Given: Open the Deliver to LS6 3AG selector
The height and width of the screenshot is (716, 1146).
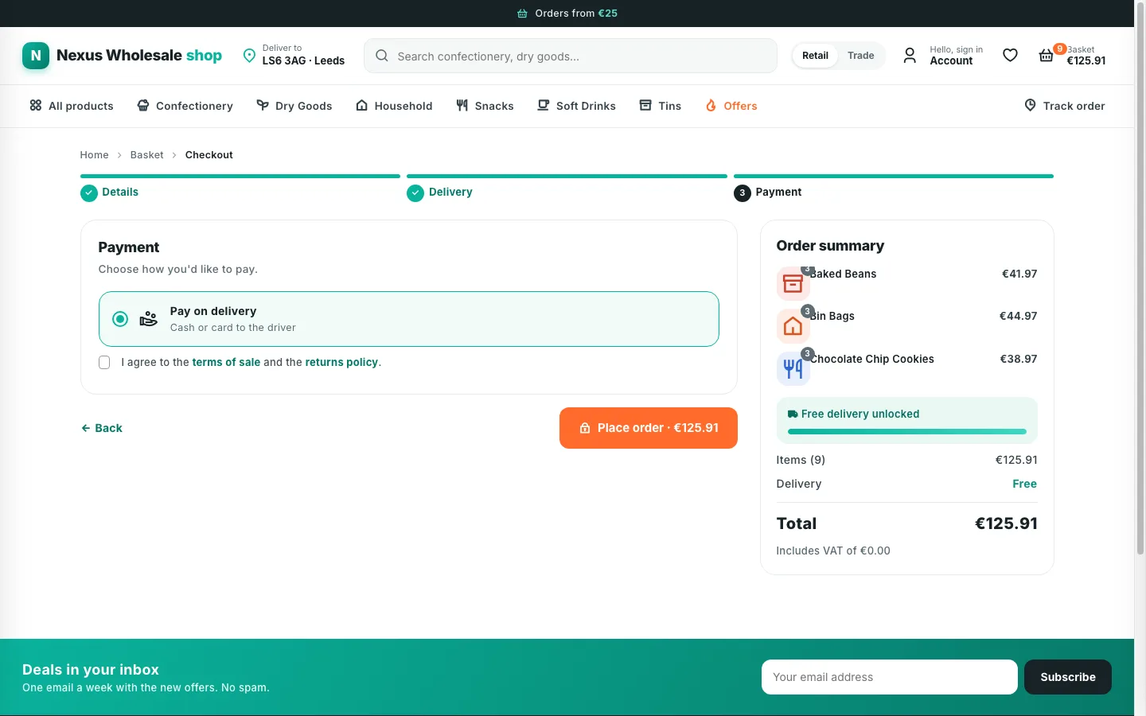Looking at the screenshot, I should 294,56.
